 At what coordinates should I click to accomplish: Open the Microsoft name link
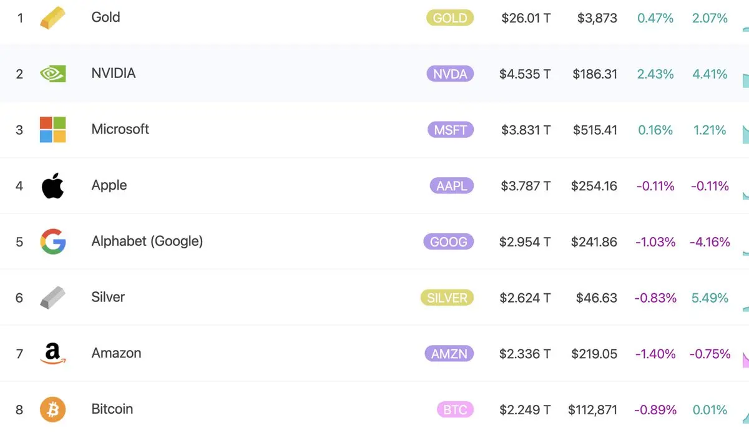pyautogui.click(x=120, y=129)
